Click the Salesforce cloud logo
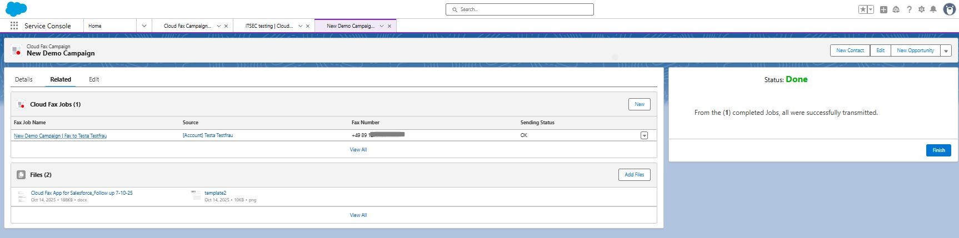The height and width of the screenshot is (238, 959). (x=16, y=9)
